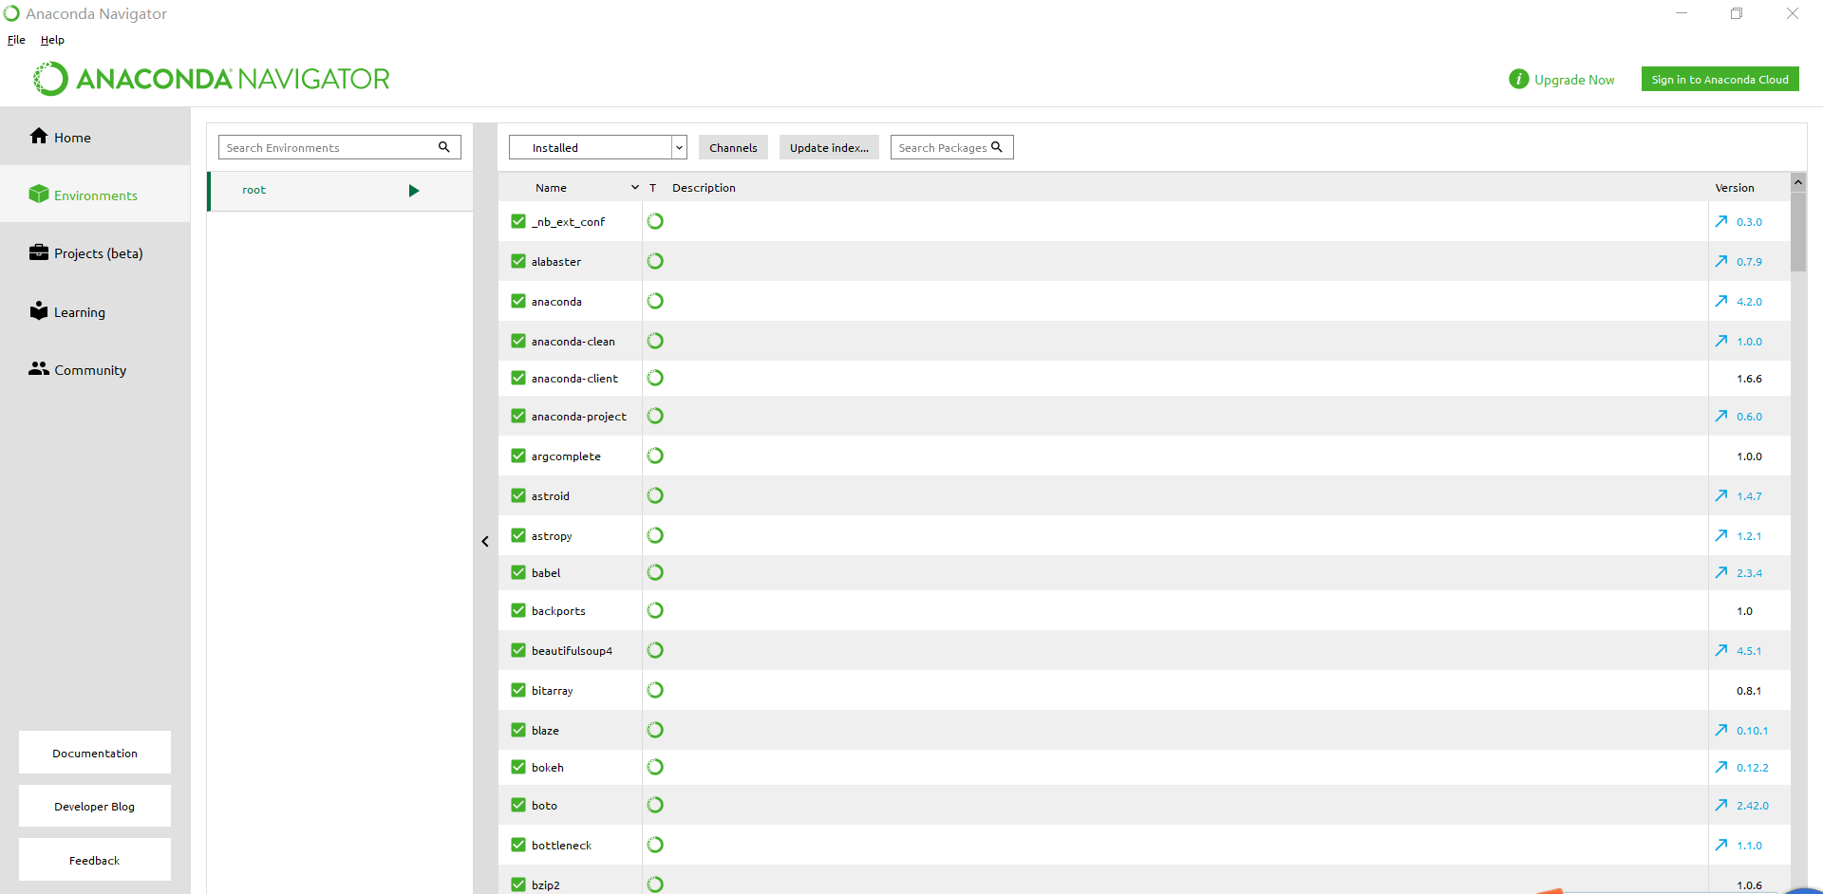Screen dimensions: 1823x894
Task: Click the Name column sort arrow
Action: point(635,188)
